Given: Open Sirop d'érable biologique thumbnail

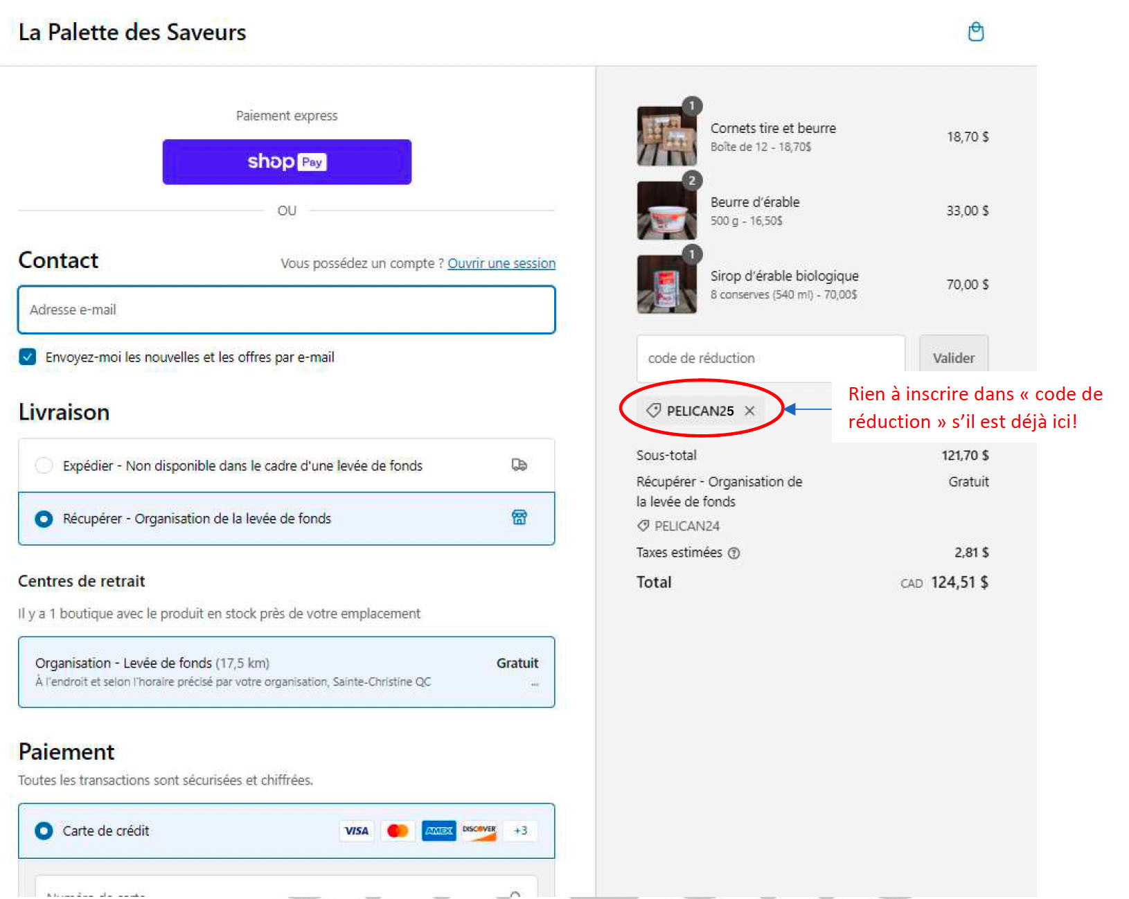Looking at the screenshot, I should (667, 284).
